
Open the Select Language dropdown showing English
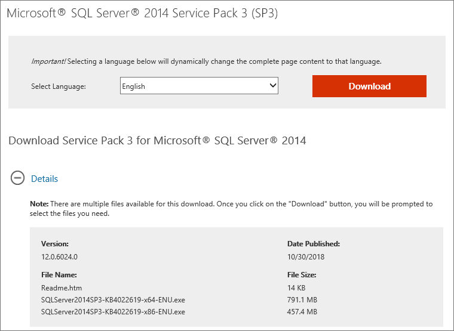pos(199,86)
